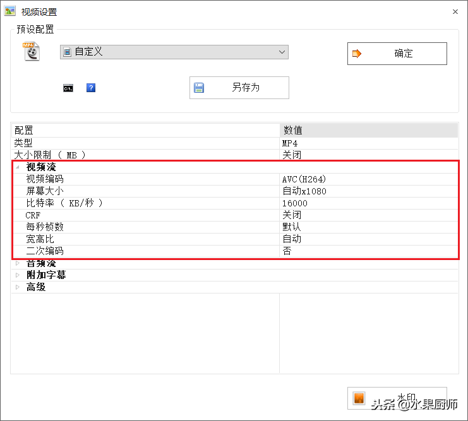This screenshot has height=421, width=468.
Task: Click the floppy disk save icon
Action: tap(199, 88)
